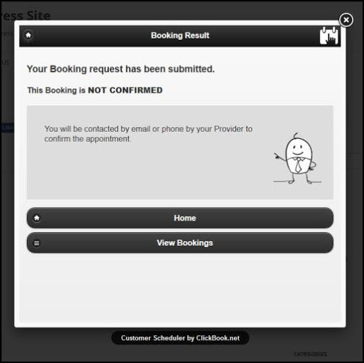This screenshot has height=363, width=364.
Task: Click the 'This Booking is' label text
Action: (56, 90)
